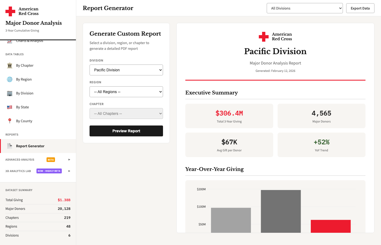
Task: Click the $200M axis label
Action: pyautogui.click(x=201, y=189)
